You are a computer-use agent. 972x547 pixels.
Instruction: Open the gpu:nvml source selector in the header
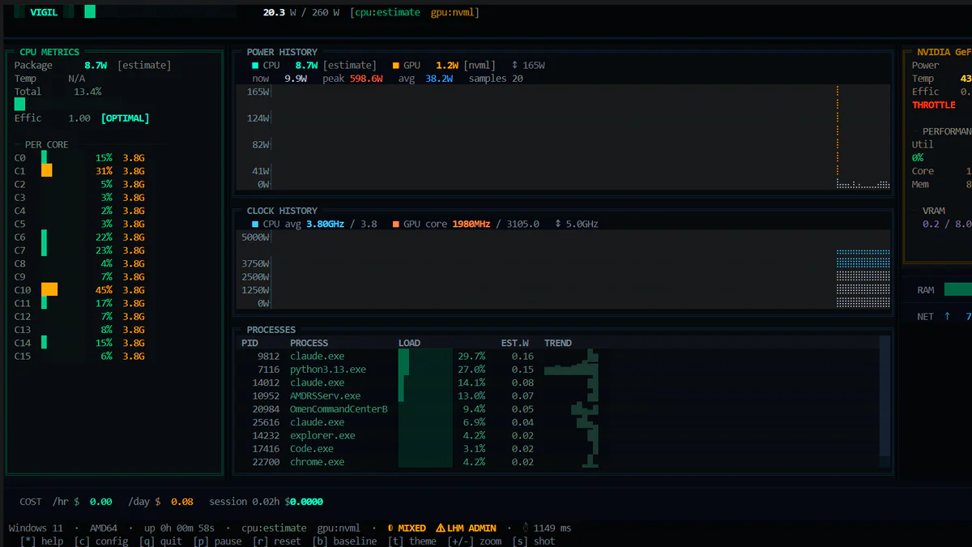pyautogui.click(x=453, y=12)
